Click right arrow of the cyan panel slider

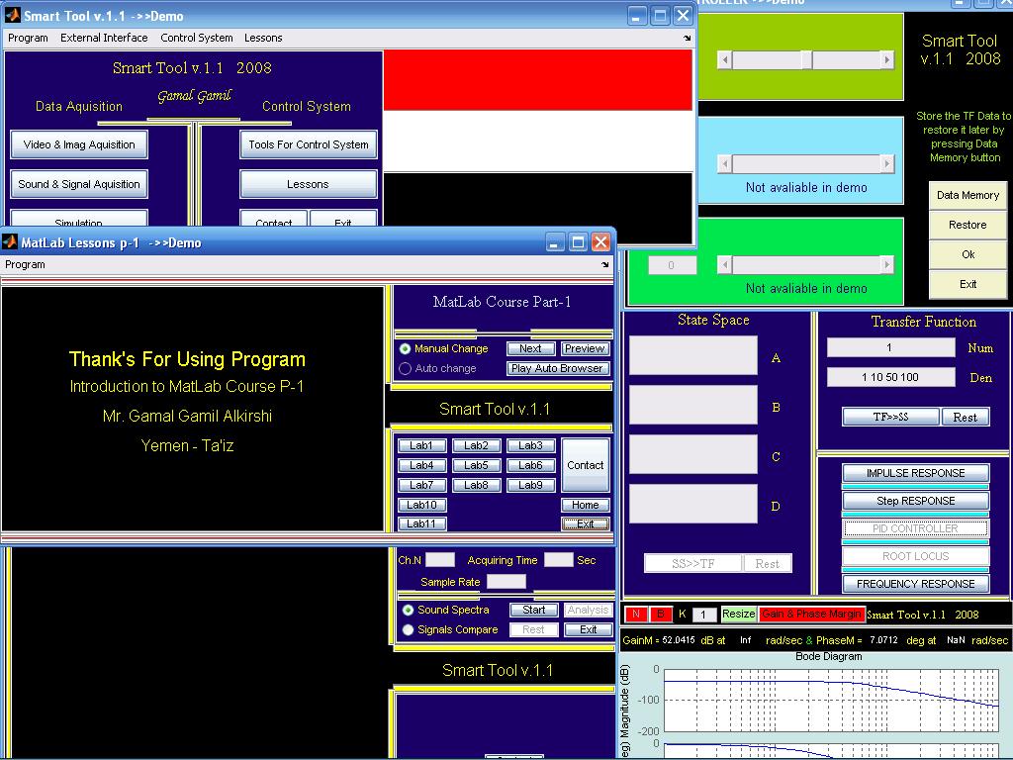pos(887,163)
